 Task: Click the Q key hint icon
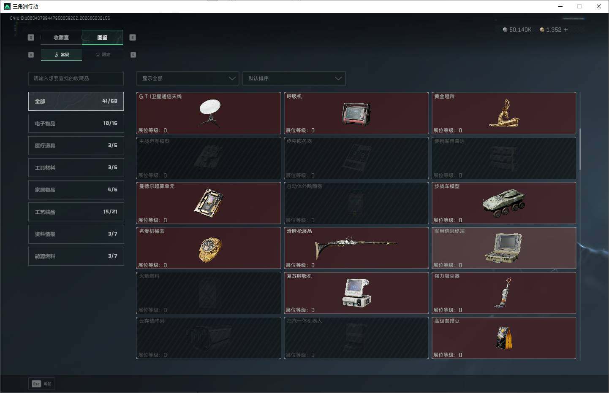tap(31, 38)
